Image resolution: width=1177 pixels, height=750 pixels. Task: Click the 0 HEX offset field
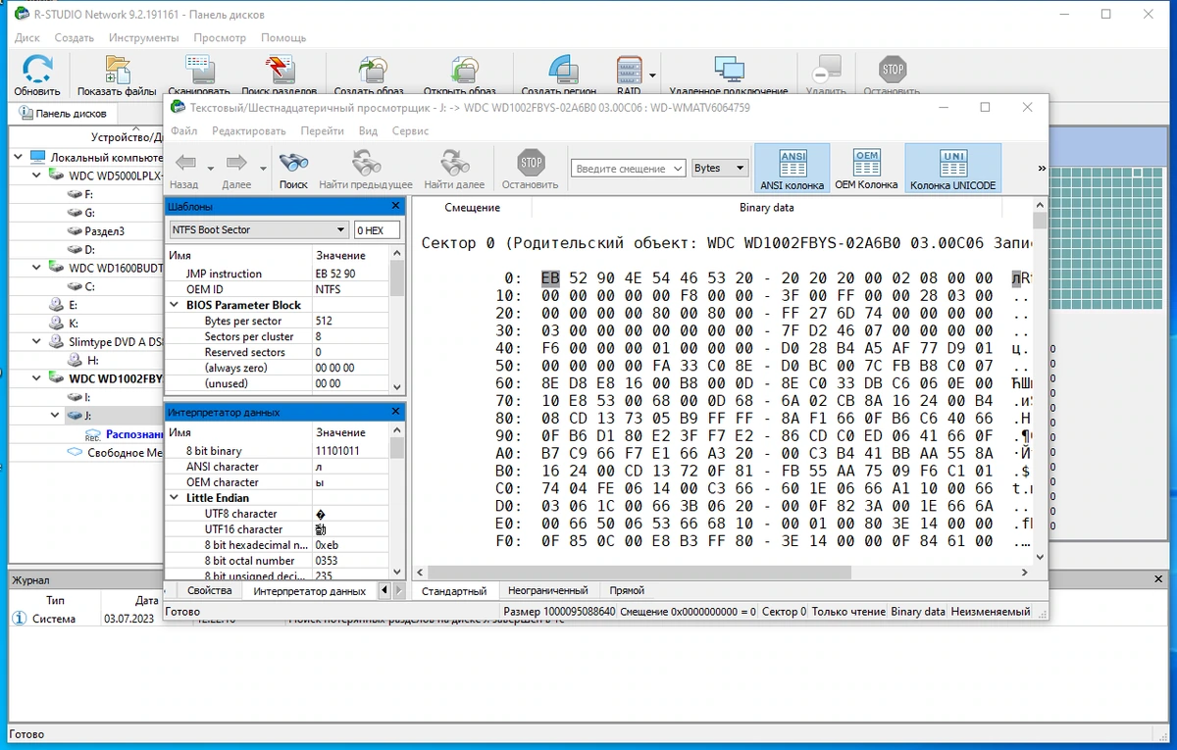coord(377,230)
